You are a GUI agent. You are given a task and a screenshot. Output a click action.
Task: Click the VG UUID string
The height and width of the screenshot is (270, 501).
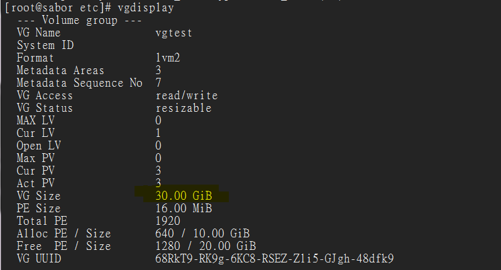(275, 259)
